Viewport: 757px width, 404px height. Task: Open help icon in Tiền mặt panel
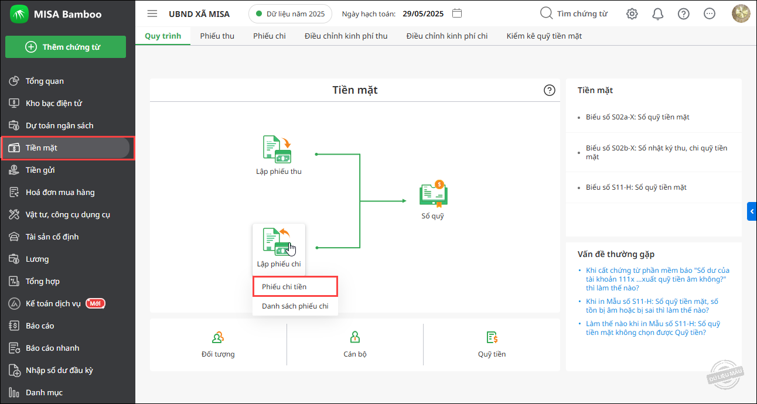pos(550,90)
